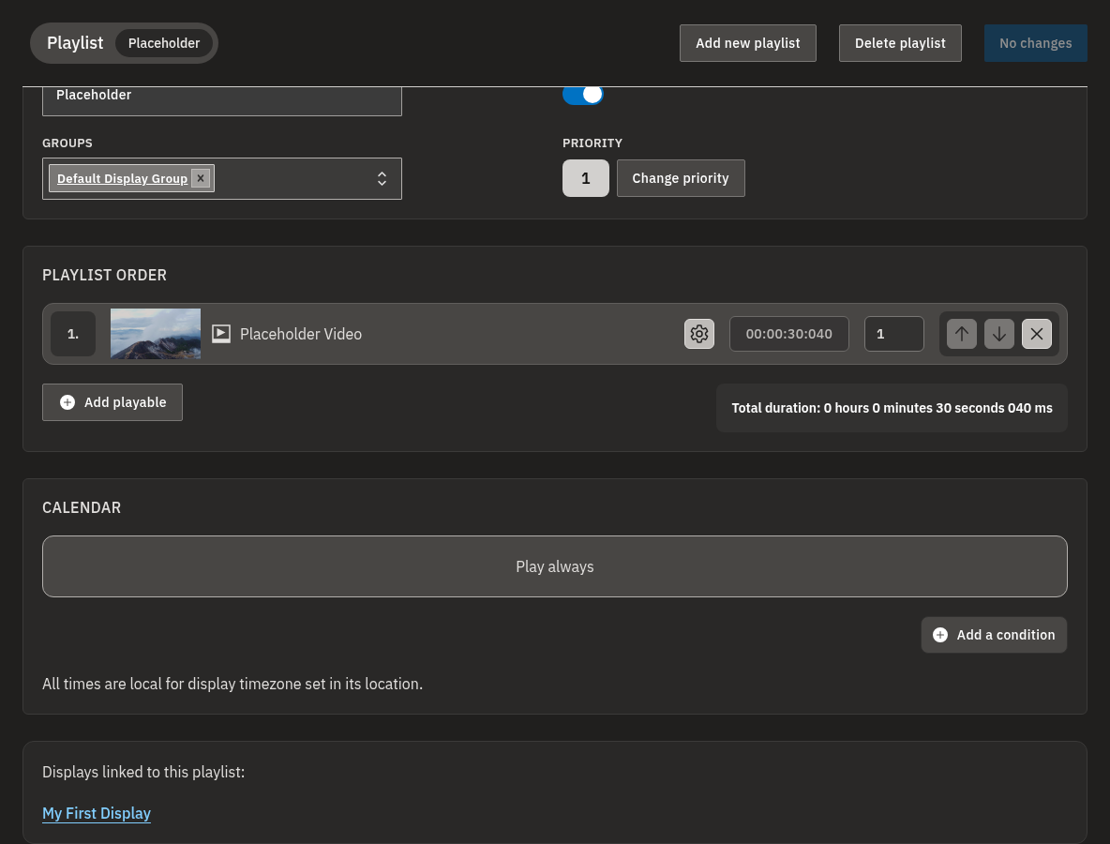This screenshot has width=1110, height=844.
Task: Click the Placeholder name input field
Action: 221,100
